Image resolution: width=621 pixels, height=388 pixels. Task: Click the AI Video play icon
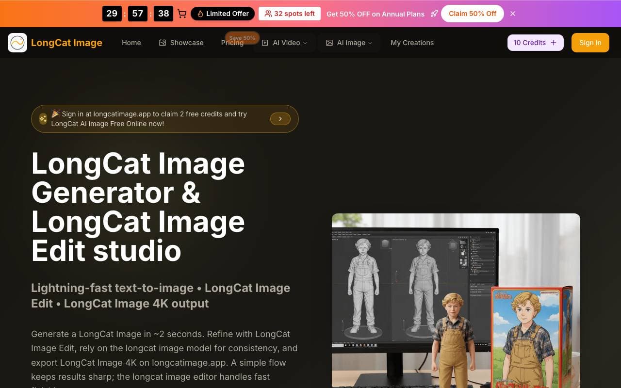[x=265, y=43]
